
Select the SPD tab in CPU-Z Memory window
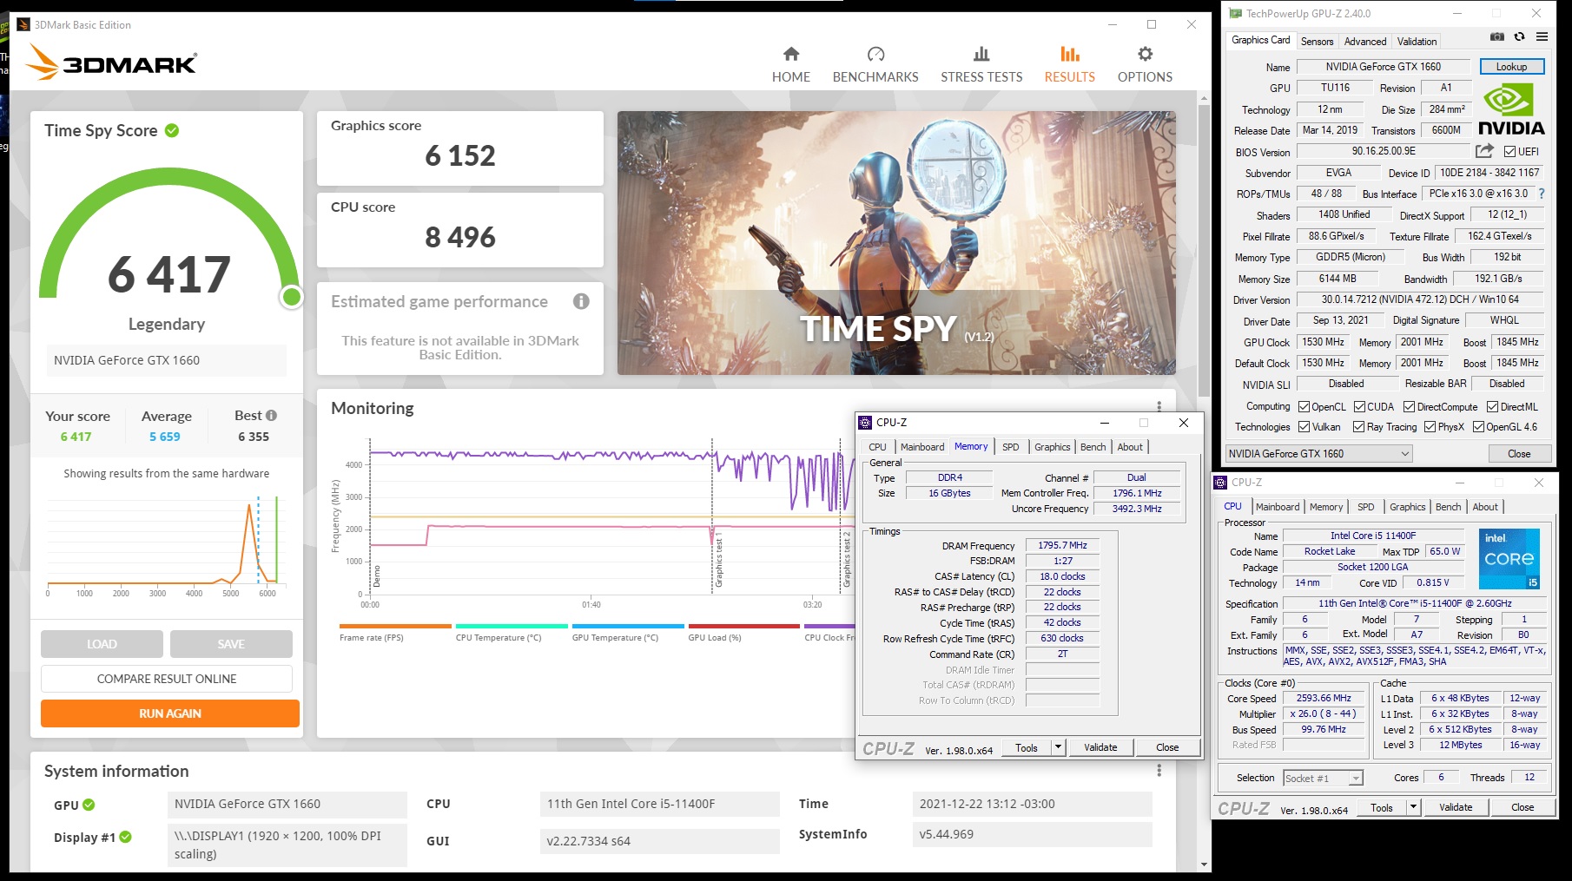[x=1011, y=447]
